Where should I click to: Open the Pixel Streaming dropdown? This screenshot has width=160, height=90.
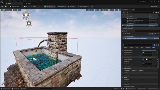click(83, 6)
